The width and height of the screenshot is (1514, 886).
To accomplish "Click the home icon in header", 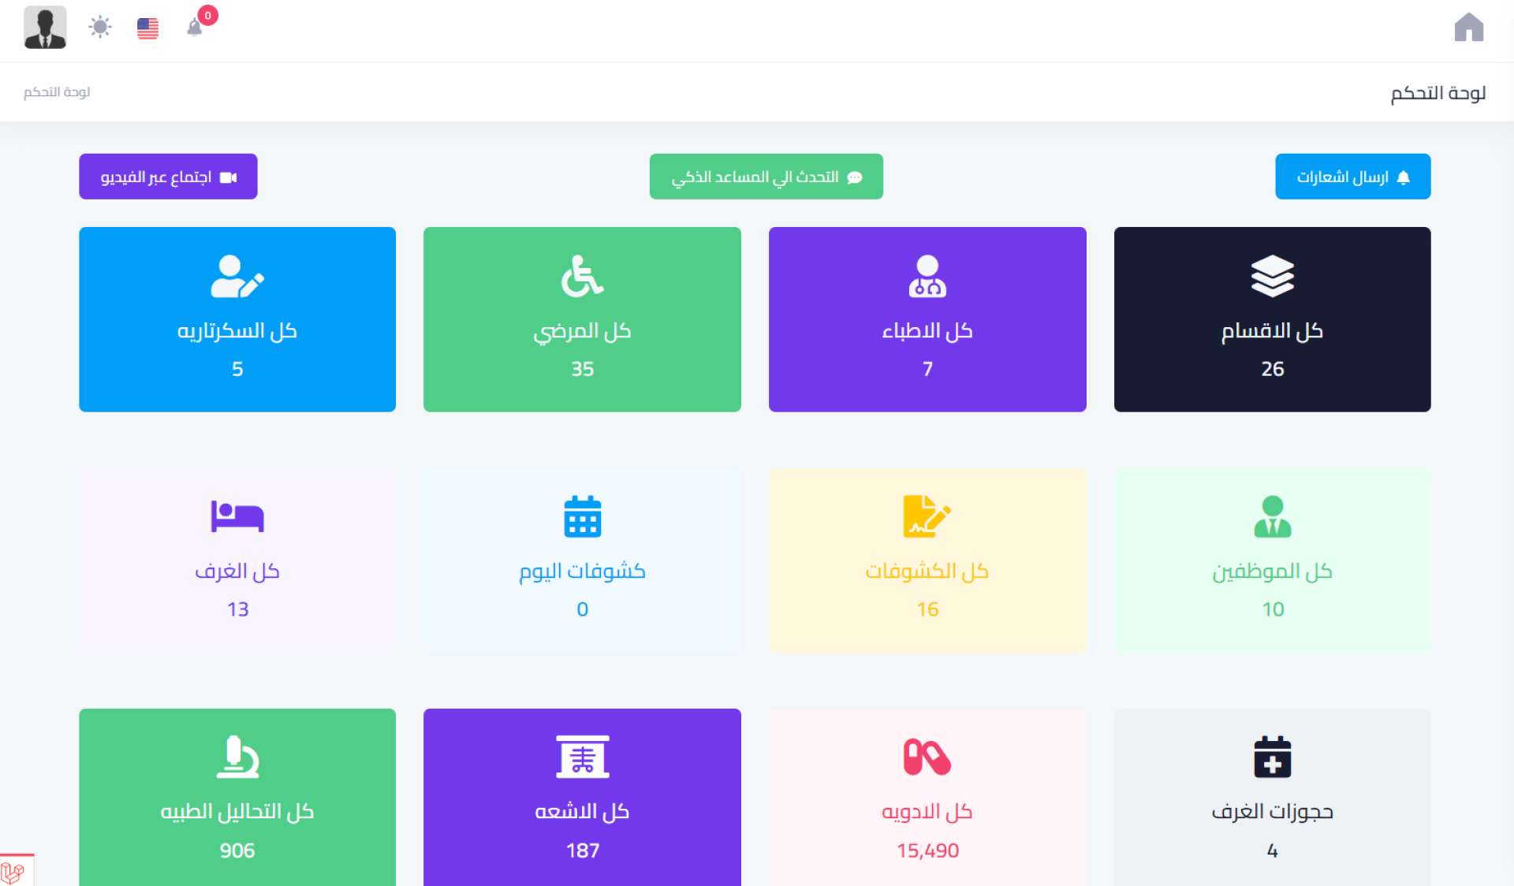I will 1468,28.
